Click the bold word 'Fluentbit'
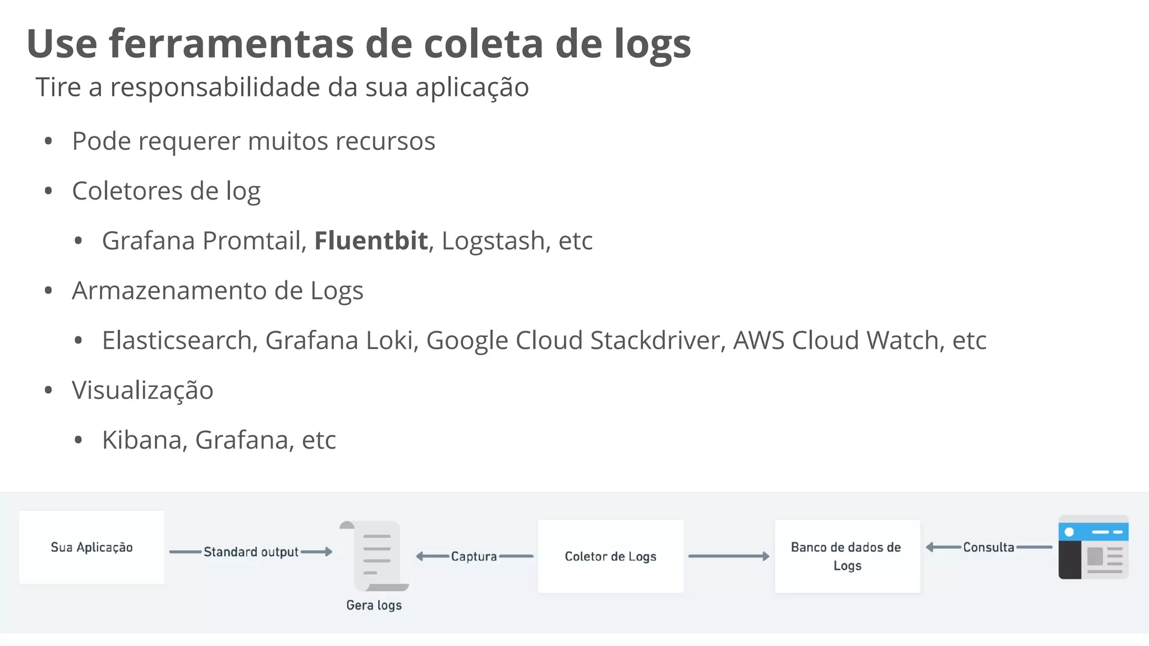This screenshot has width=1149, height=646. [371, 241]
